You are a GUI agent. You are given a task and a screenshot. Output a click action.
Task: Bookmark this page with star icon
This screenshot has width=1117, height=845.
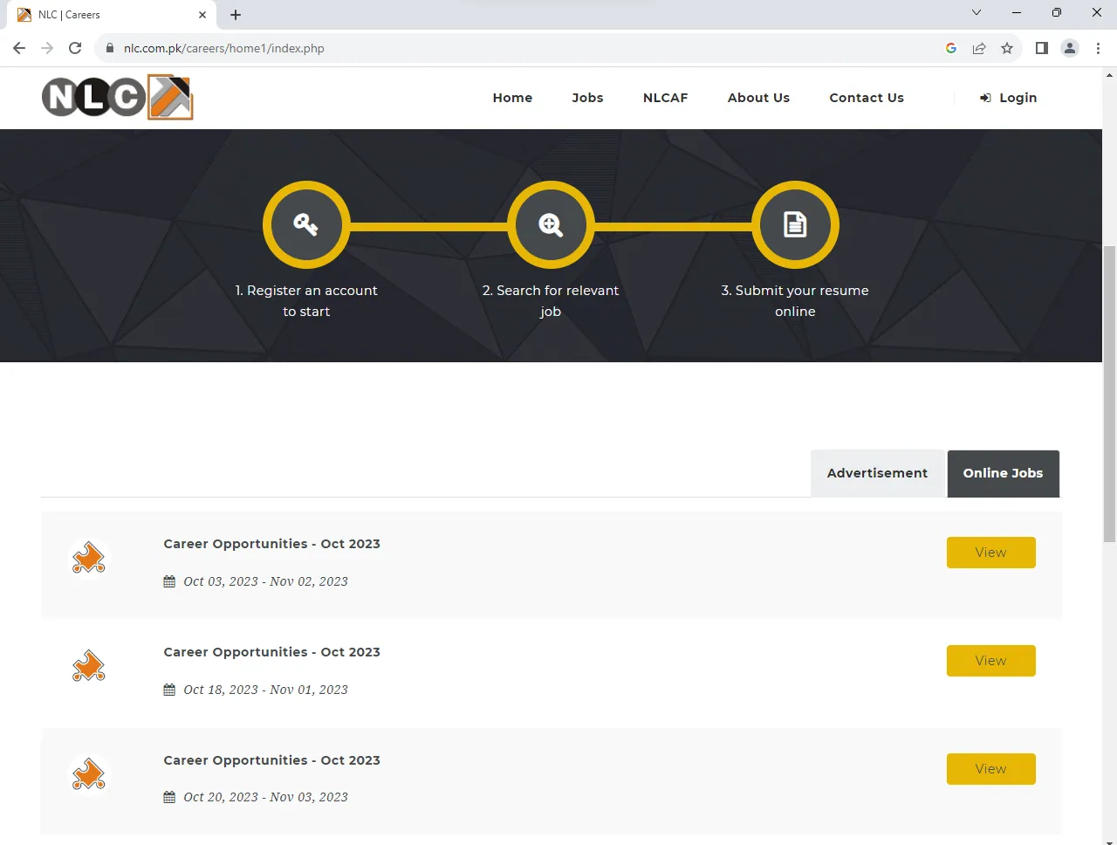(1007, 48)
